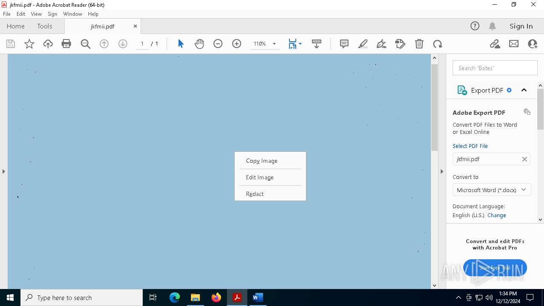Click the Sign In button
Image resolution: width=544 pixels, height=306 pixels.
click(521, 26)
